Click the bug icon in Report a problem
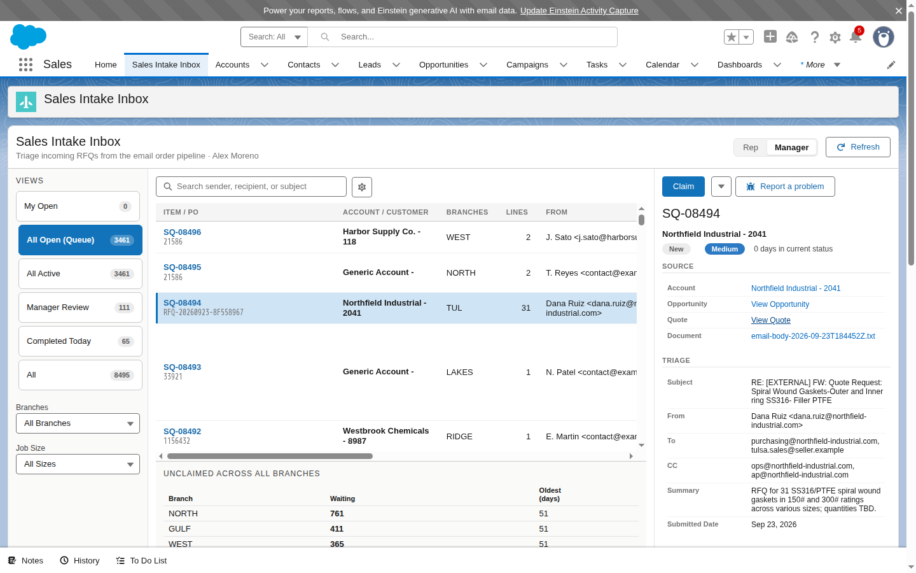Image resolution: width=916 pixels, height=573 pixels. [751, 187]
